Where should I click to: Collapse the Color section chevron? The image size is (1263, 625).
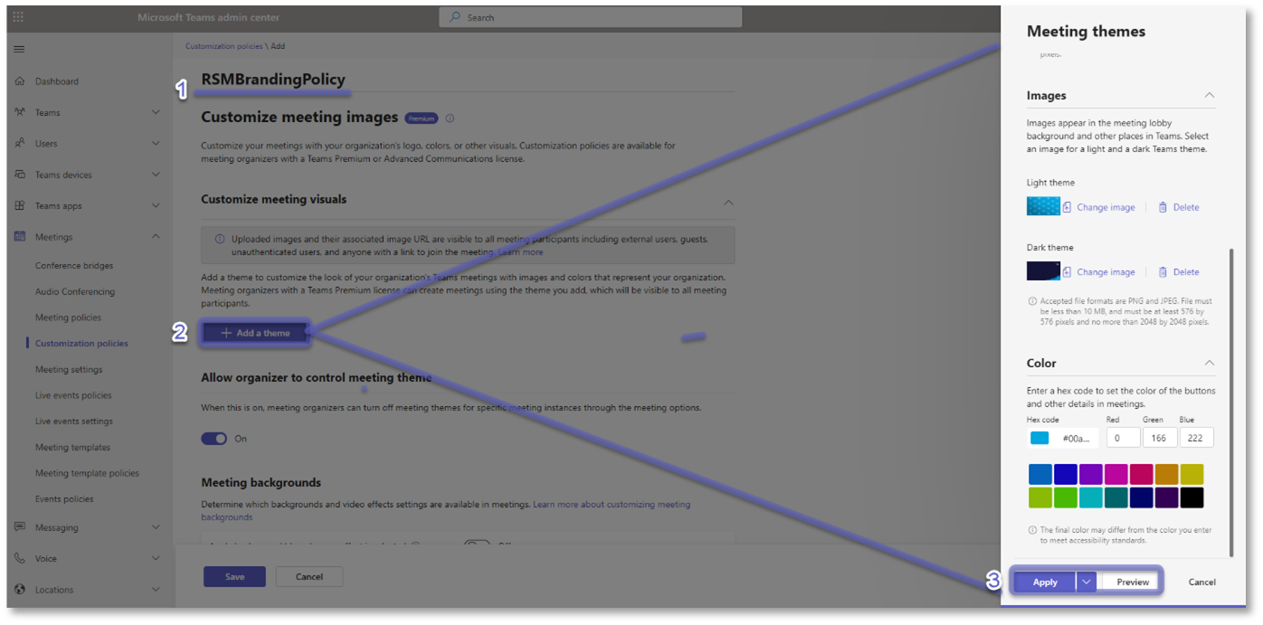click(1209, 363)
